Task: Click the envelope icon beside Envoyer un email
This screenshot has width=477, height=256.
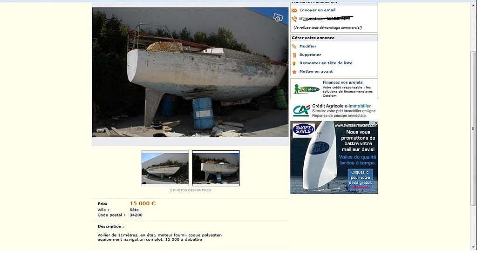Action: (294, 10)
